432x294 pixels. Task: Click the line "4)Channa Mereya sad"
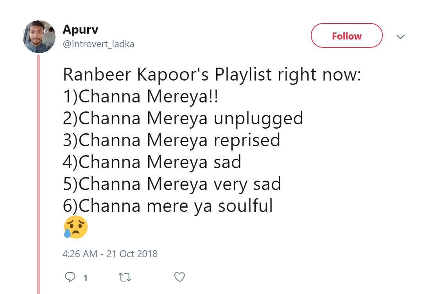[x=152, y=162]
